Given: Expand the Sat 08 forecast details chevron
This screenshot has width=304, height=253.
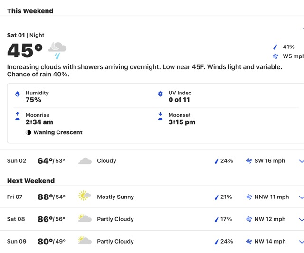Looking at the screenshot, I should [x=301, y=219].
